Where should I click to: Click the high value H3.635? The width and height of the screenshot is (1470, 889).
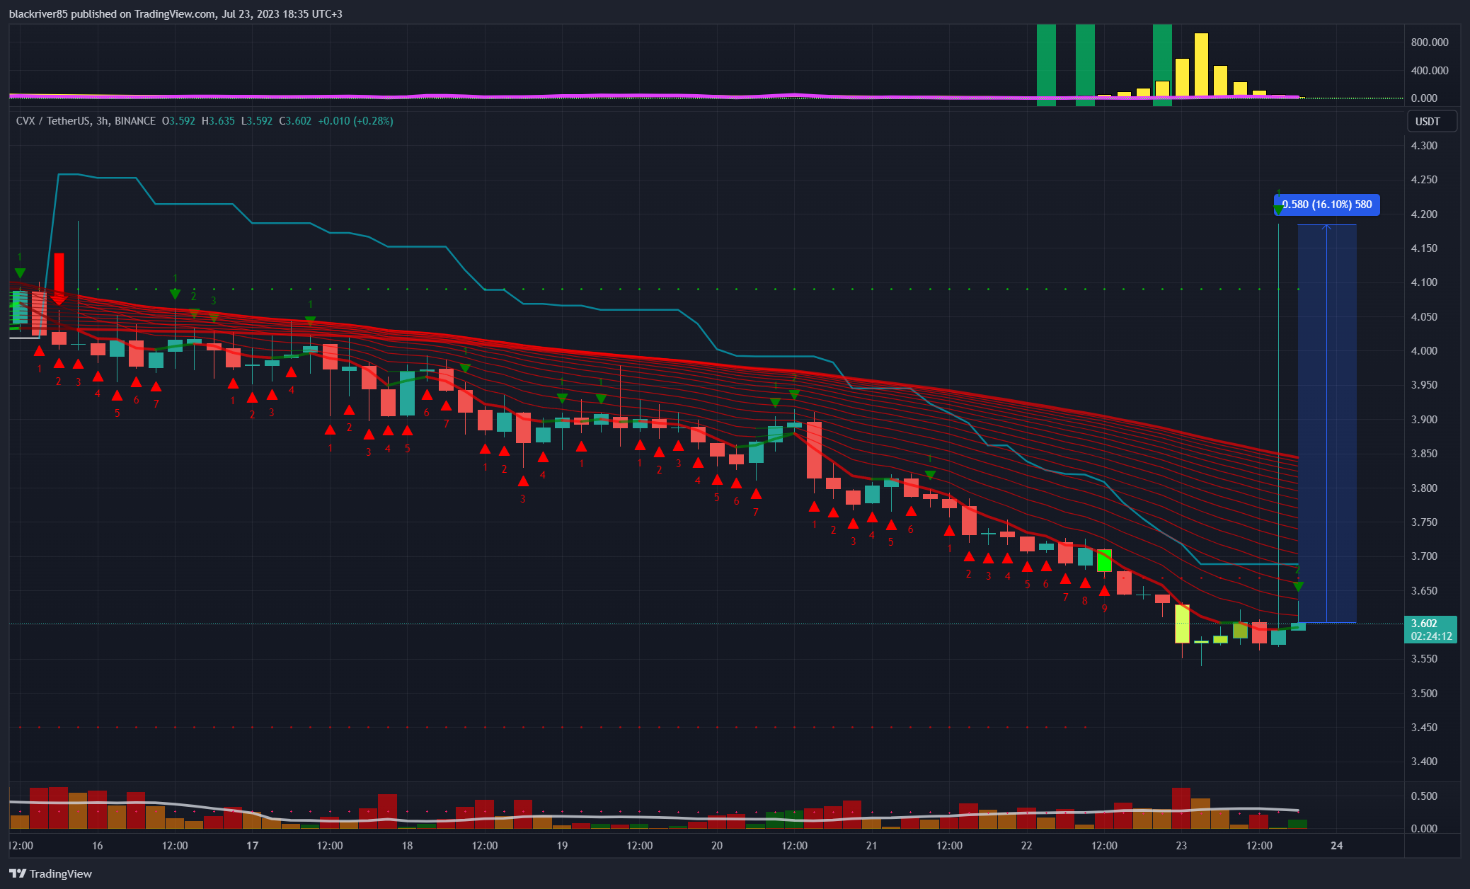click(218, 121)
